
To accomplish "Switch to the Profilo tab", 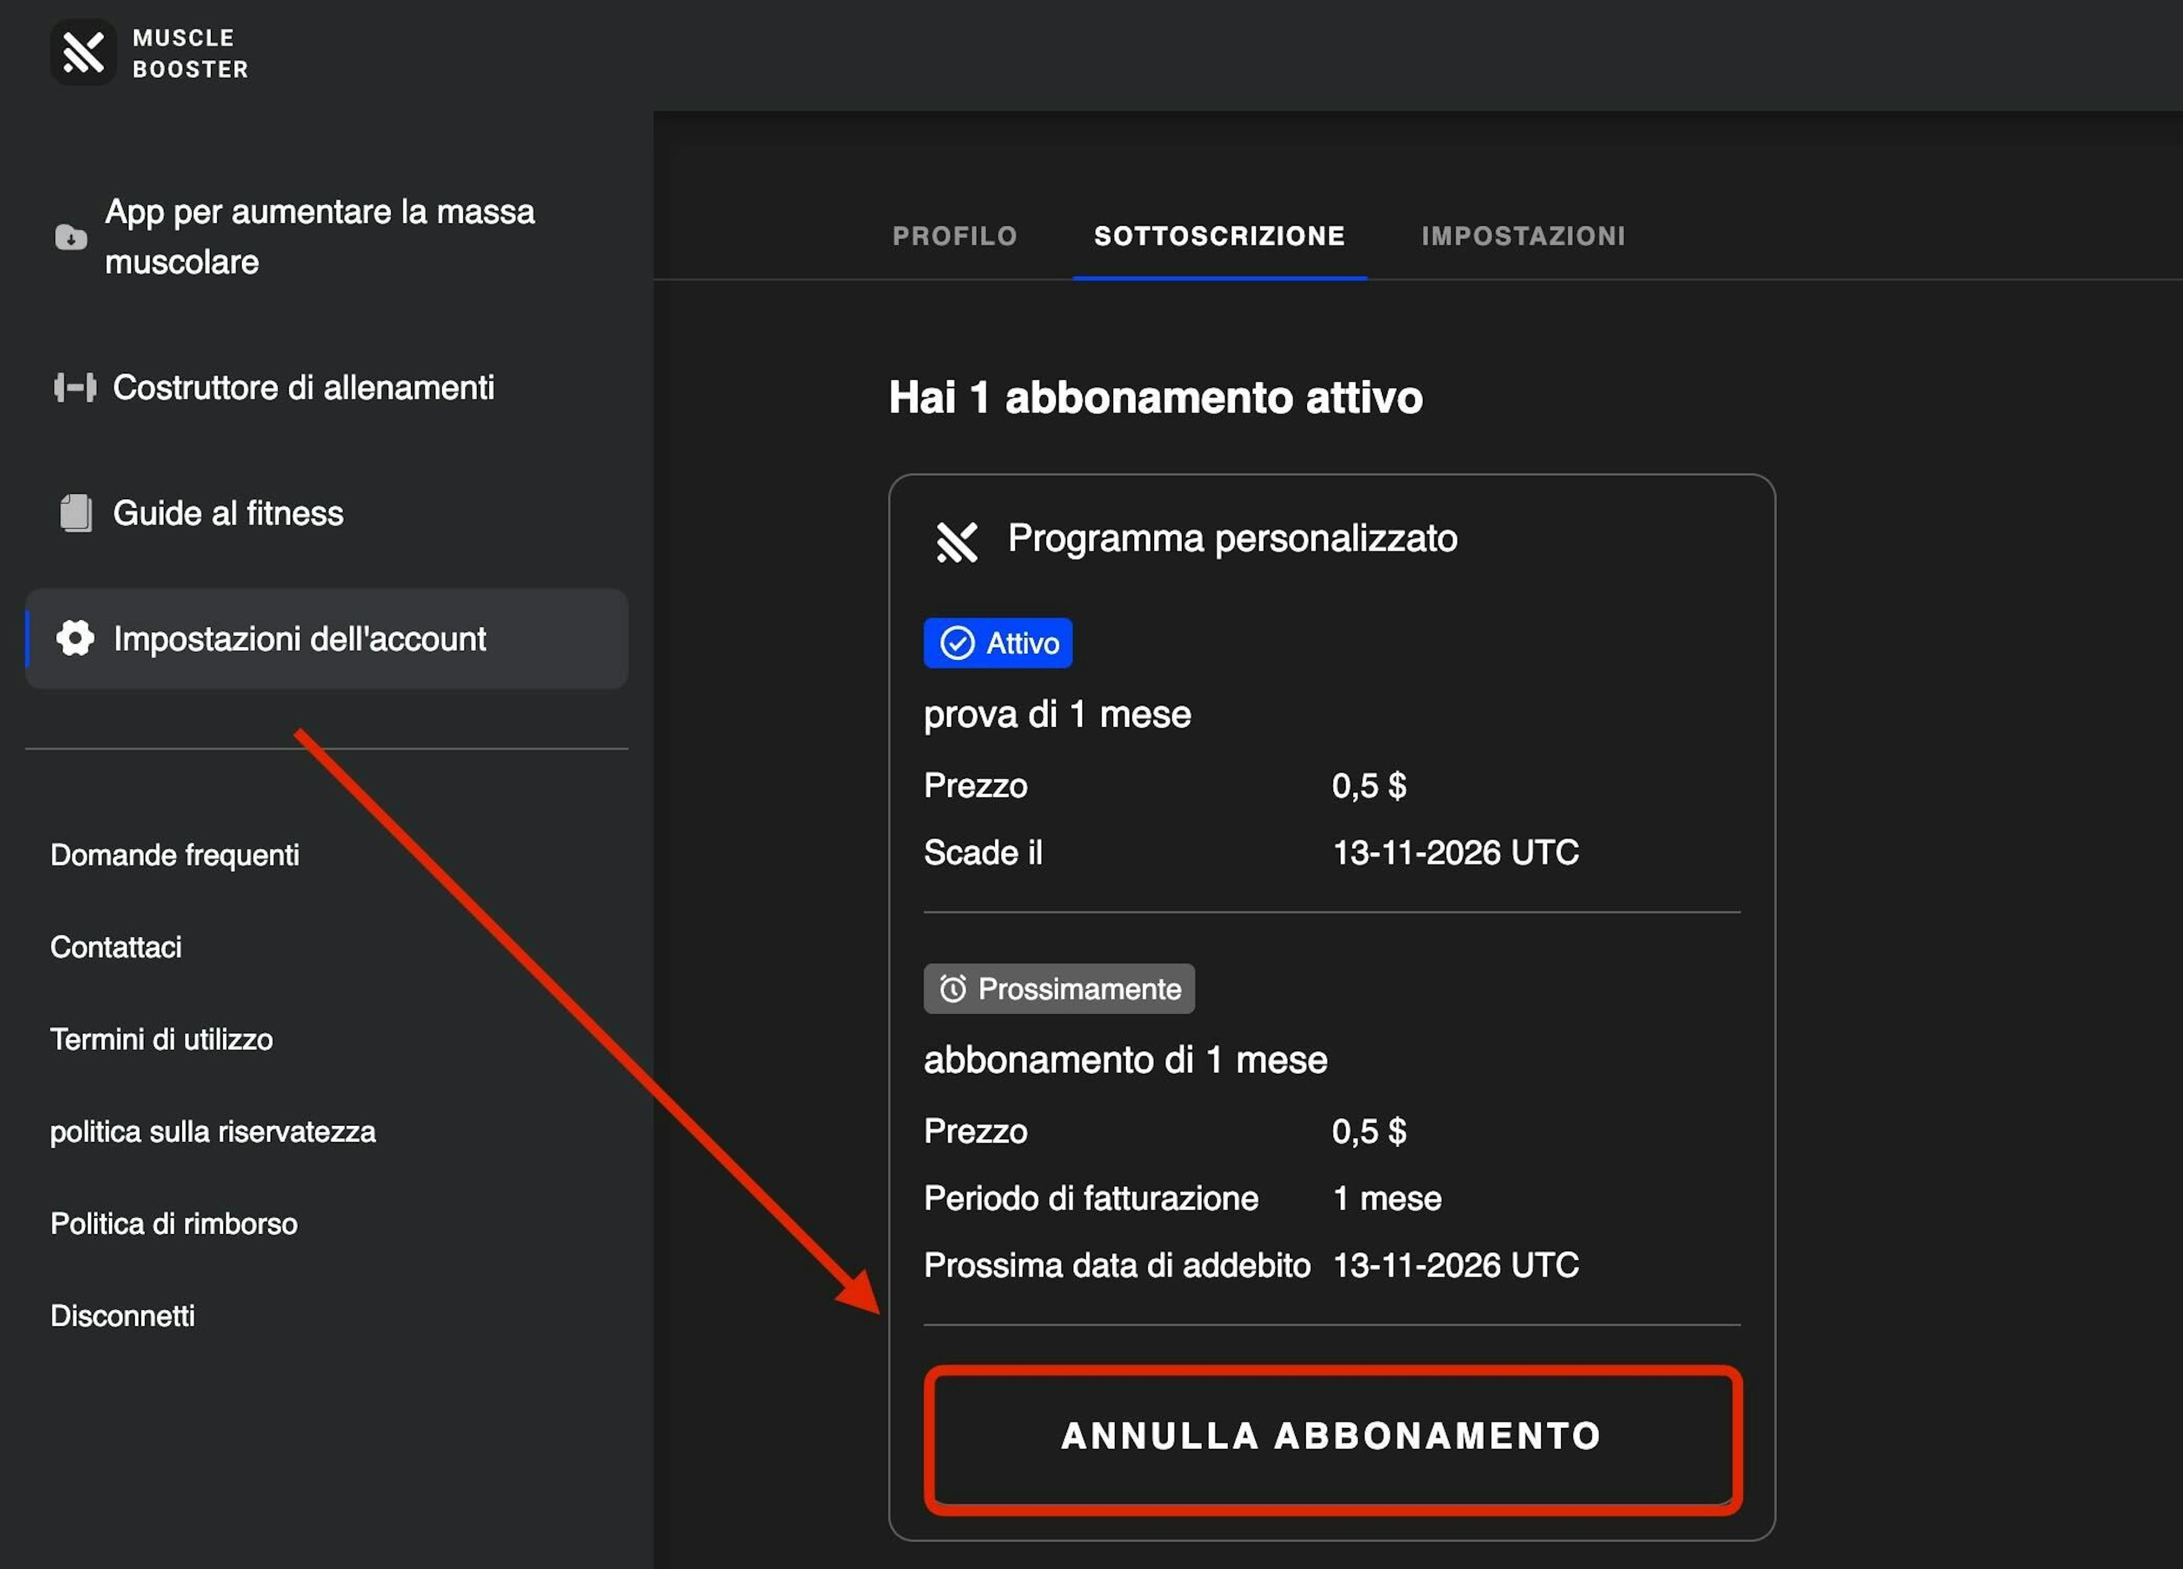I will pos(954,236).
